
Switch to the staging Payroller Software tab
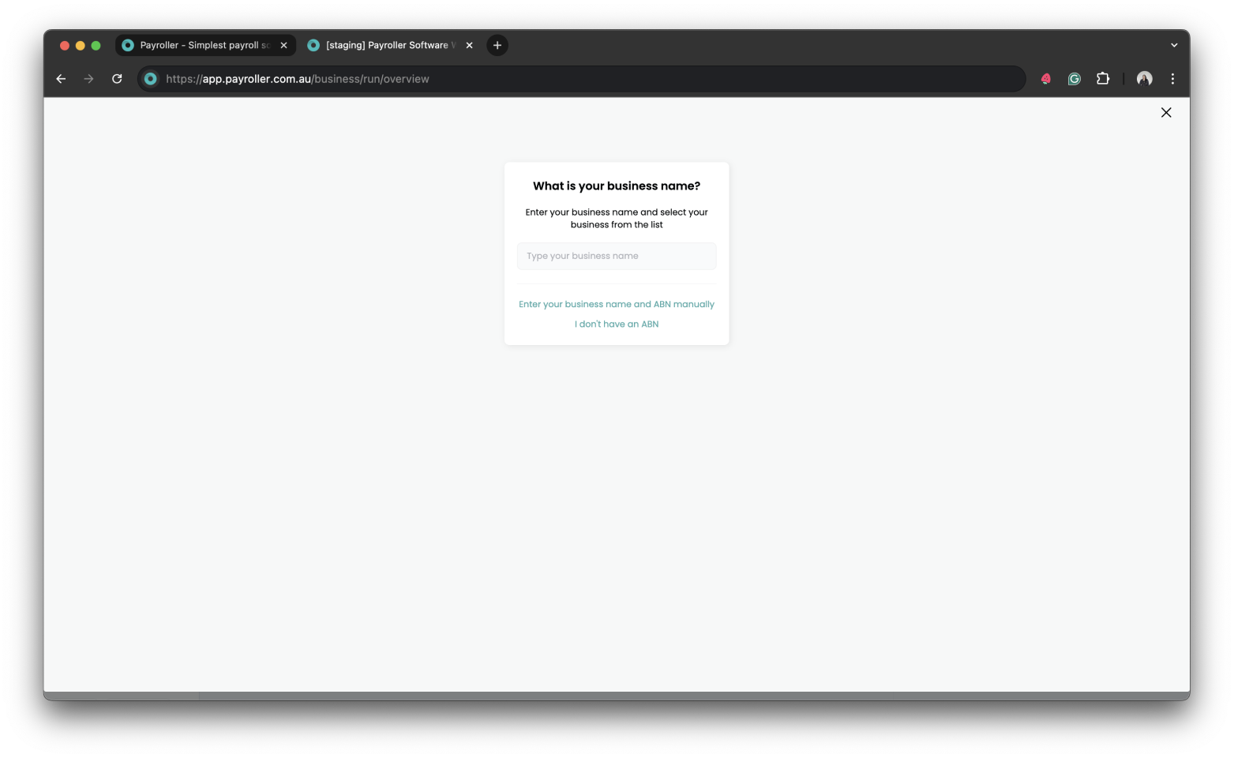pyautogui.click(x=387, y=45)
